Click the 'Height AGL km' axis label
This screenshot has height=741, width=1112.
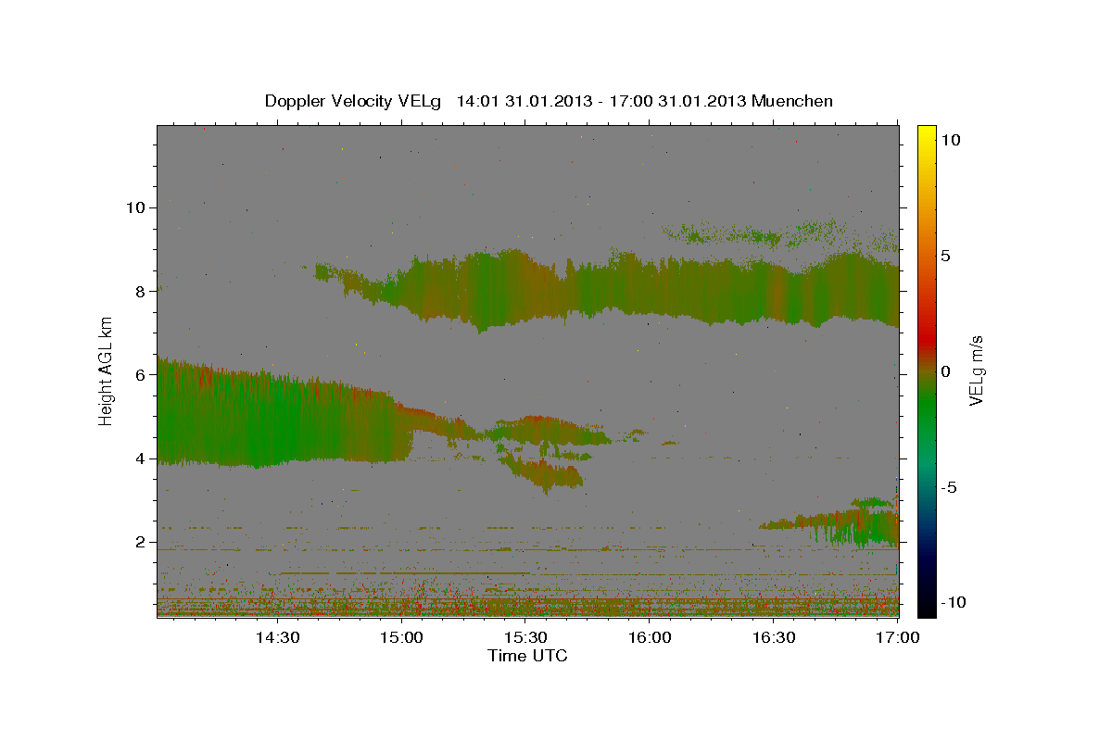(106, 370)
